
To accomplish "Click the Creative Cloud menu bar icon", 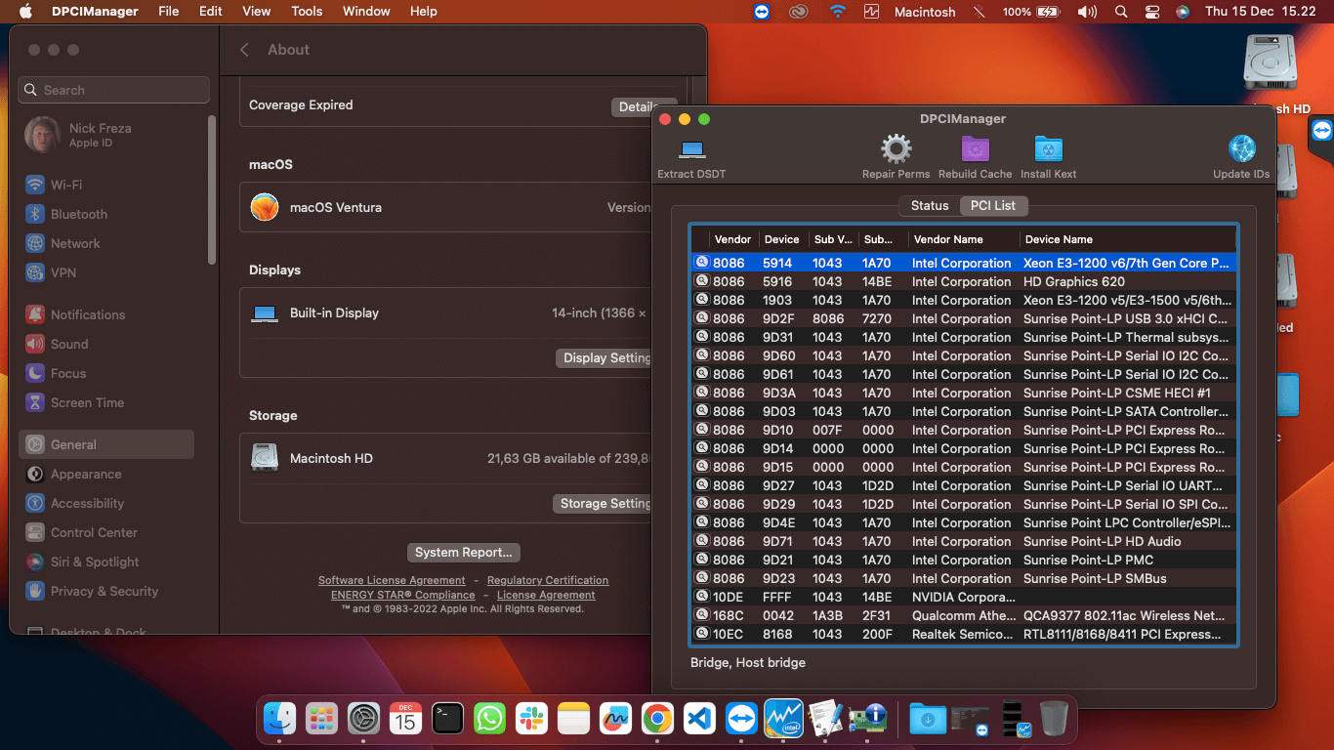I will (800, 12).
